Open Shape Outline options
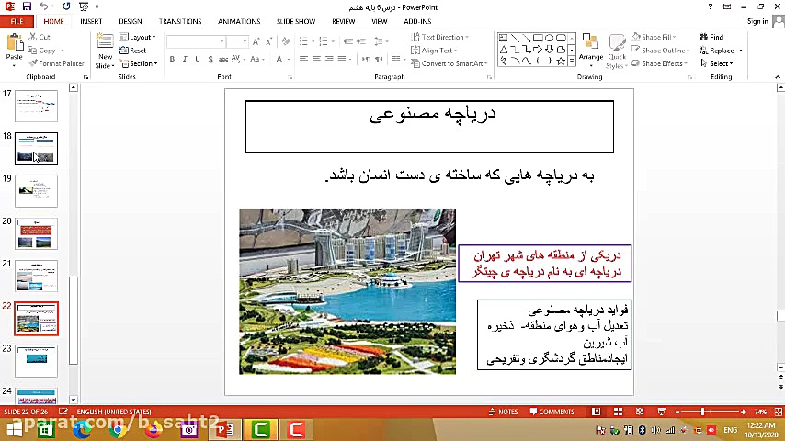Image resolution: width=785 pixels, height=441 pixels. coord(661,51)
